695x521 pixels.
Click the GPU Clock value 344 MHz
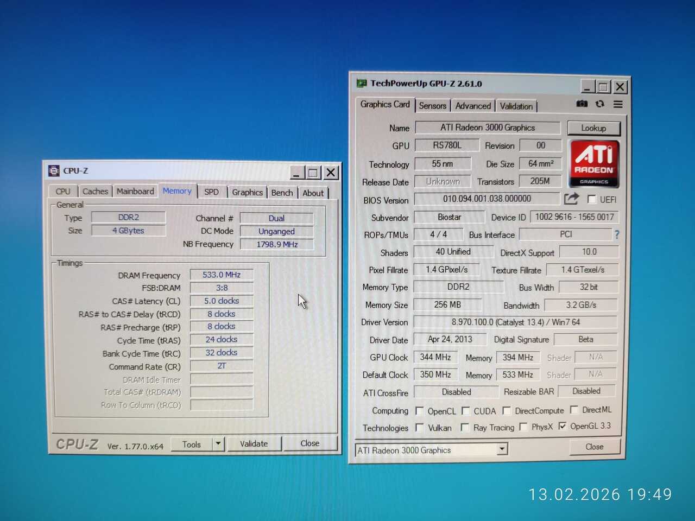(x=435, y=357)
